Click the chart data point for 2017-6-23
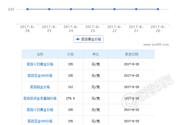 pyautogui.click(x=93, y=9)
